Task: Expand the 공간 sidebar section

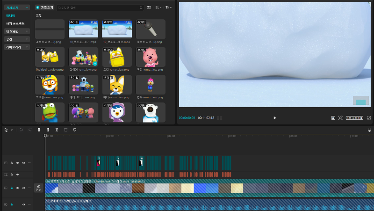Action: (17, 39)
